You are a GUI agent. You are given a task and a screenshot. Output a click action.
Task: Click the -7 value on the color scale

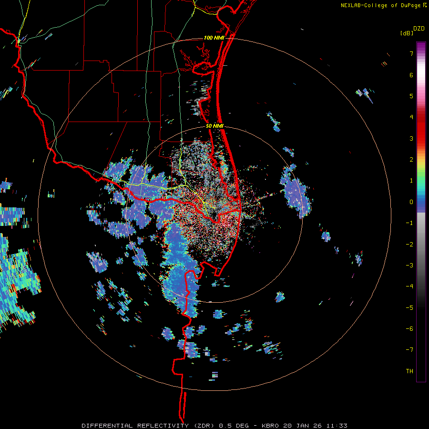409,350
